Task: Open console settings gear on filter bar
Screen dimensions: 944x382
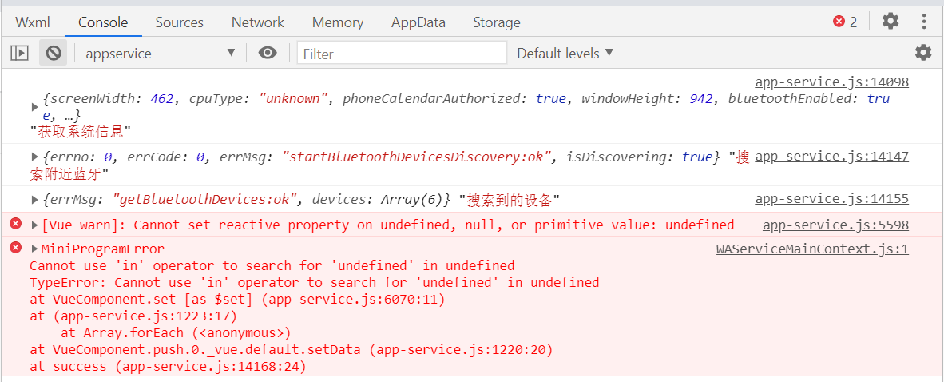Action: click(x=923, y=53)
